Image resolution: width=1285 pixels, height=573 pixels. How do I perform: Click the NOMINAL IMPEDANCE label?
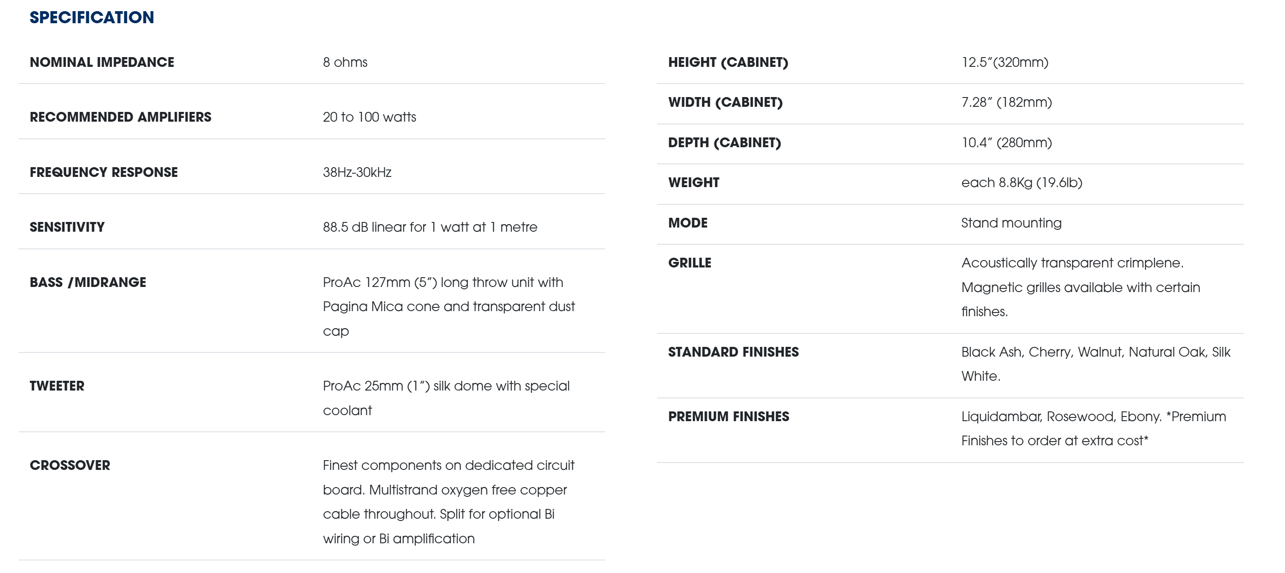(x=102, y=62)
